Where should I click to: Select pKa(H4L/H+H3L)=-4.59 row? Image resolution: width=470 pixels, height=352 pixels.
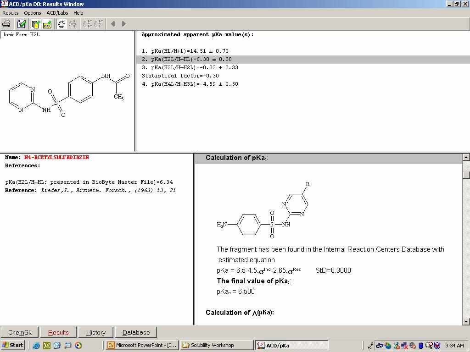[190, 84]
